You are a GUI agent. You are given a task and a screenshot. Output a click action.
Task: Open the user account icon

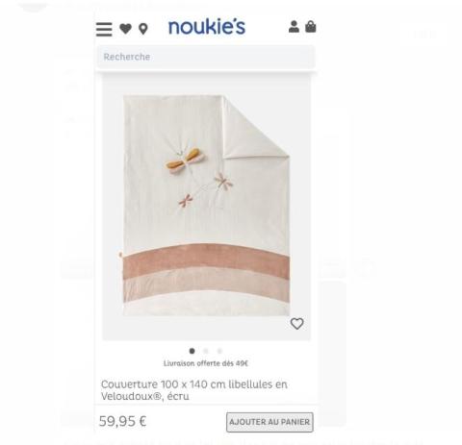(x=294, y=27)
